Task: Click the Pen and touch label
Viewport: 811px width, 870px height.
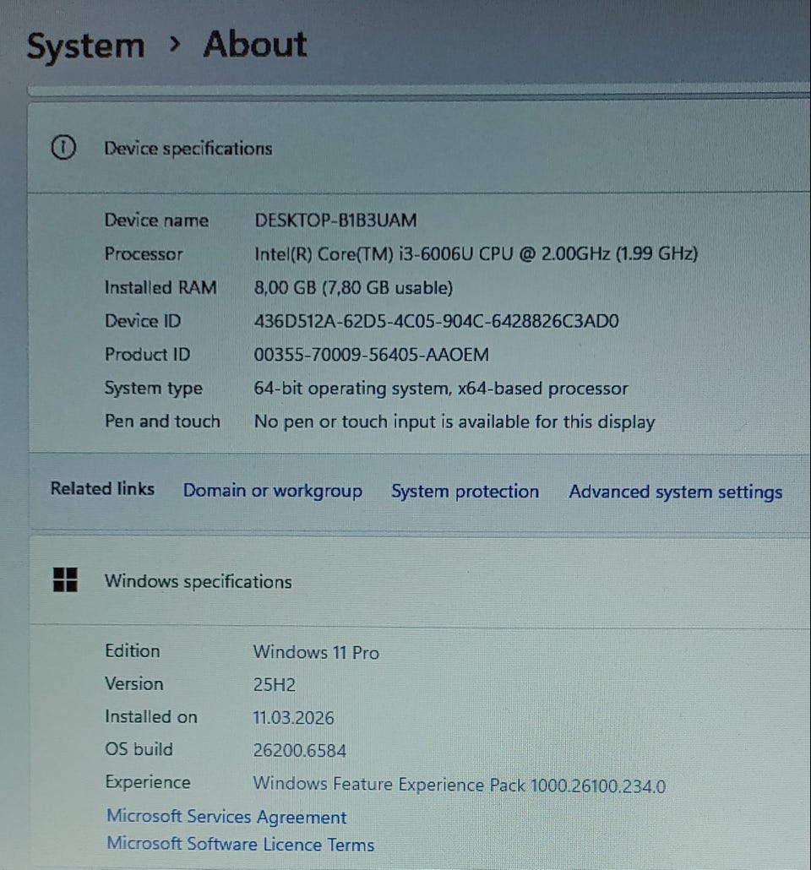Action: pyautogui.click(x=162, y=421)
